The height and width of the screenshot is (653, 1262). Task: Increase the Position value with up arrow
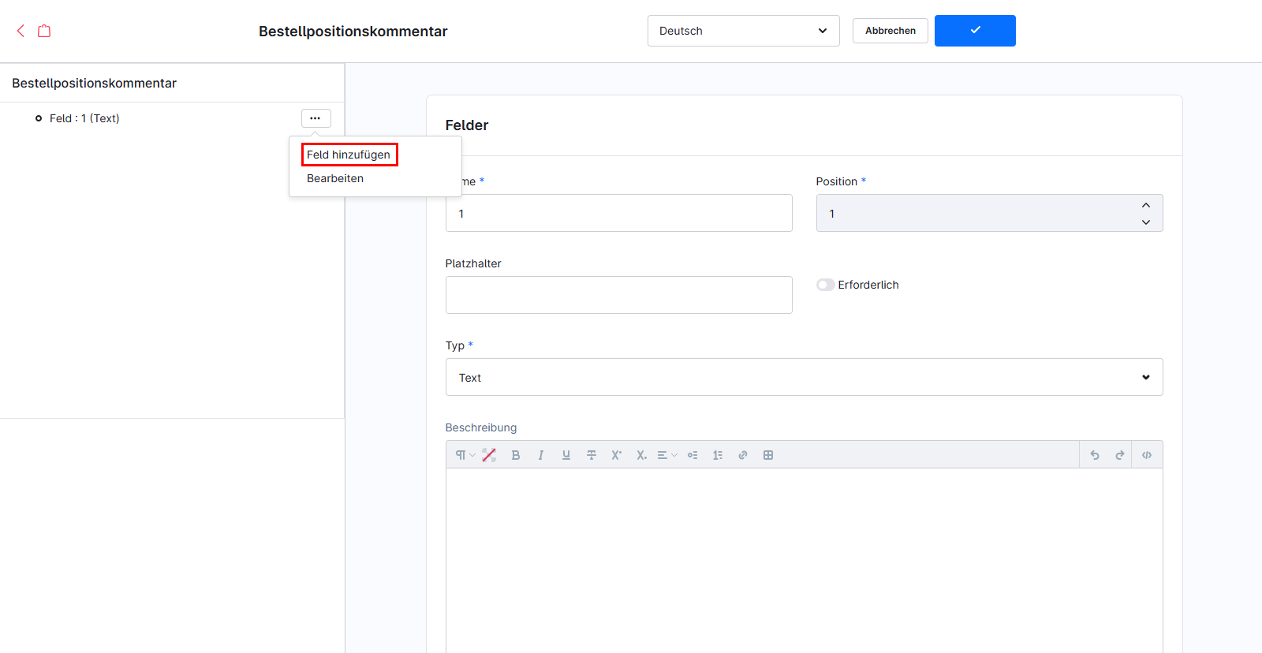(x=1146, y=205)
